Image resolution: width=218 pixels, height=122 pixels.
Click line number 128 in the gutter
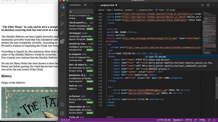click(100, 87)
